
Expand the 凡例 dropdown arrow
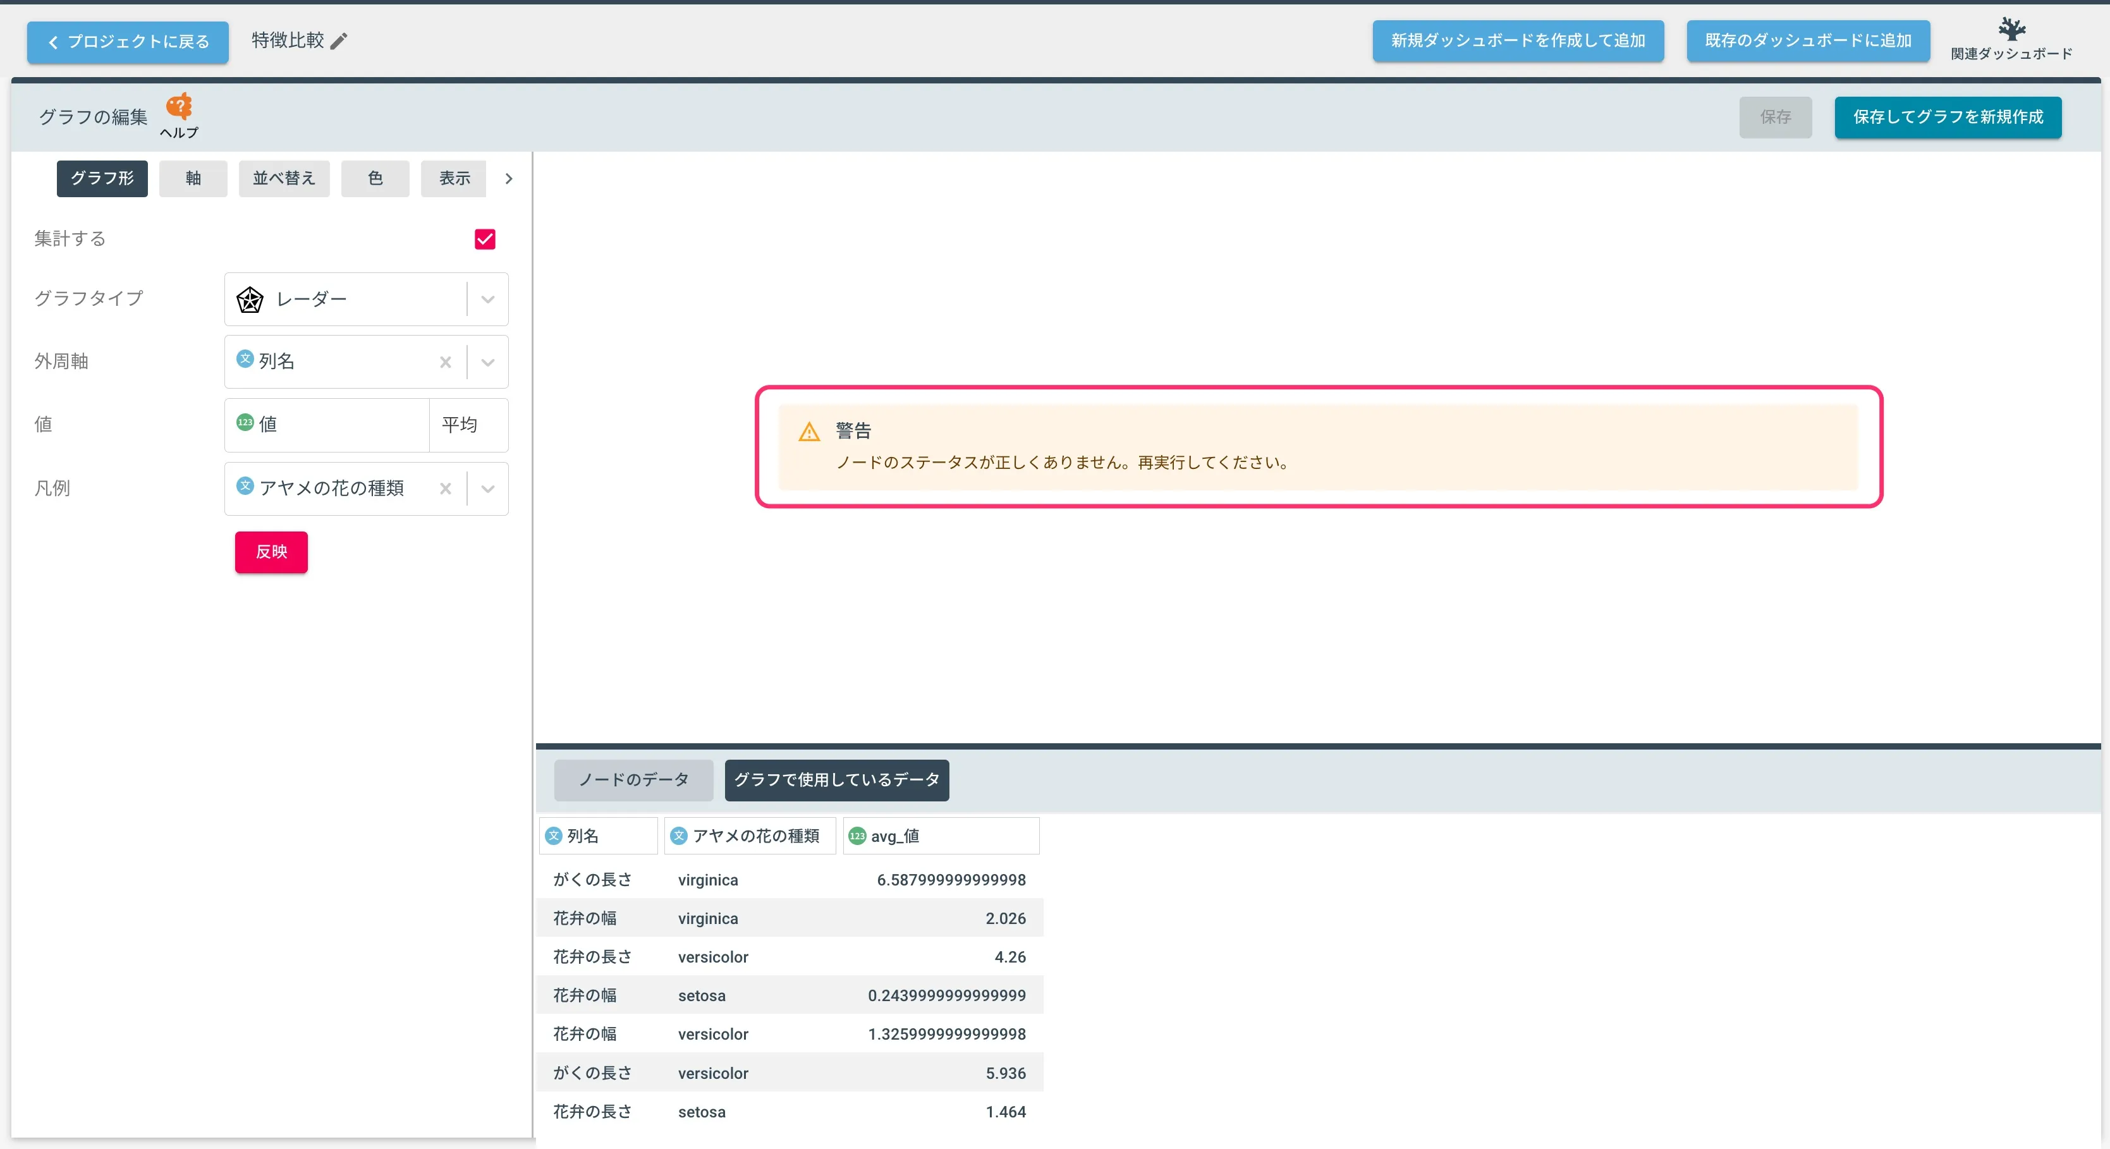pyautogui.click(x=488, y=489)
